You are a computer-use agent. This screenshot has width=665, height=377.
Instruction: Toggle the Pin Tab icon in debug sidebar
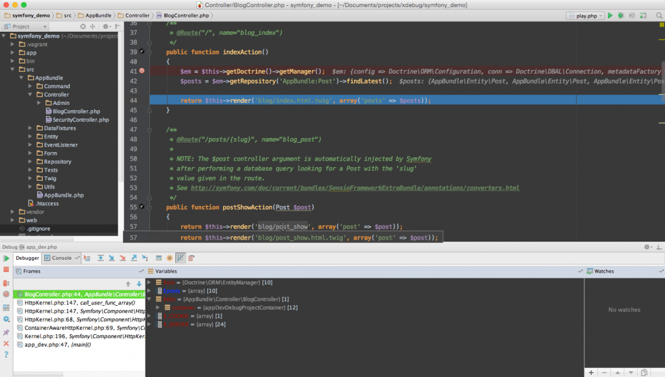tap(6, 332)
